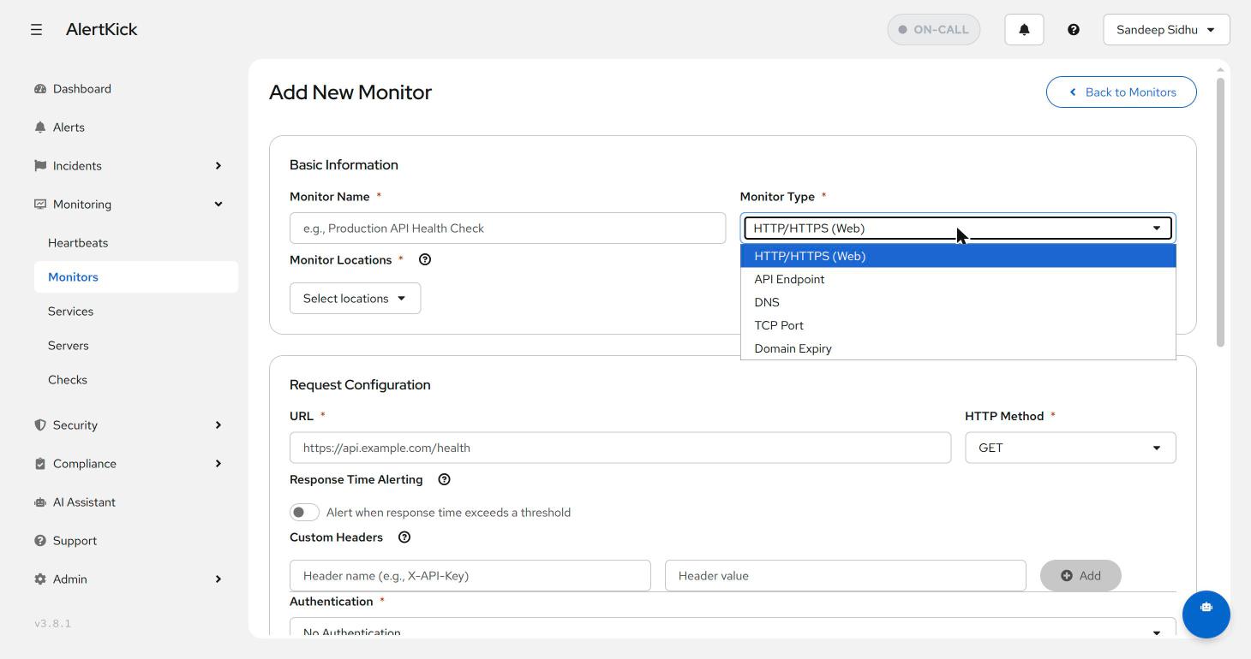Focus the URL input field

click(x=620, y=448)
